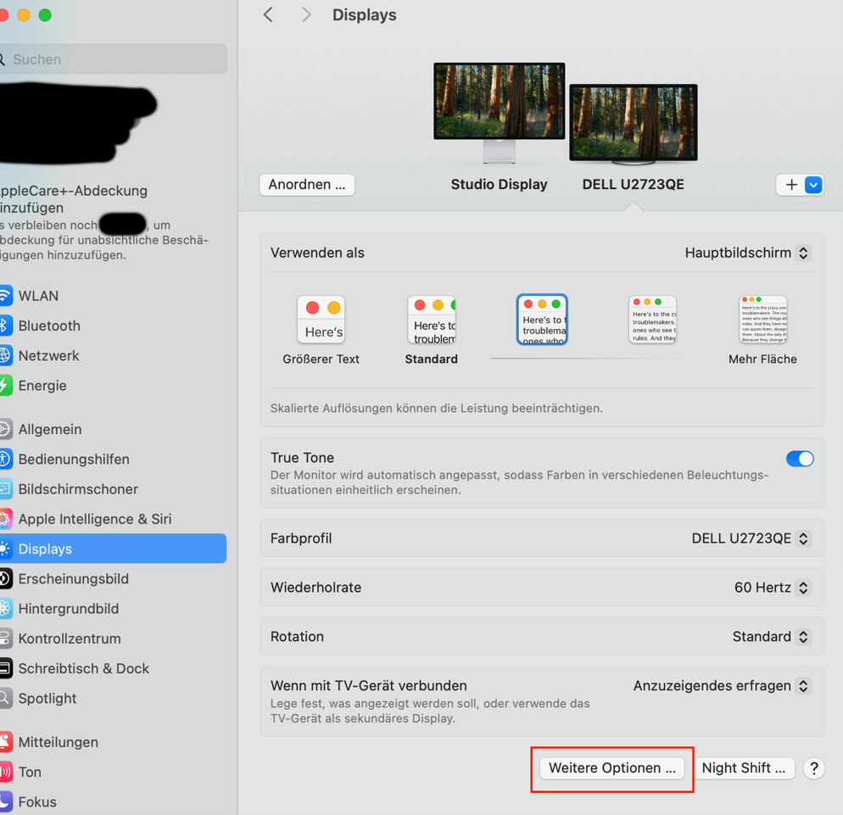Click the AppleCare+-Abdeckung hinzufügen link

coord(74,199)
